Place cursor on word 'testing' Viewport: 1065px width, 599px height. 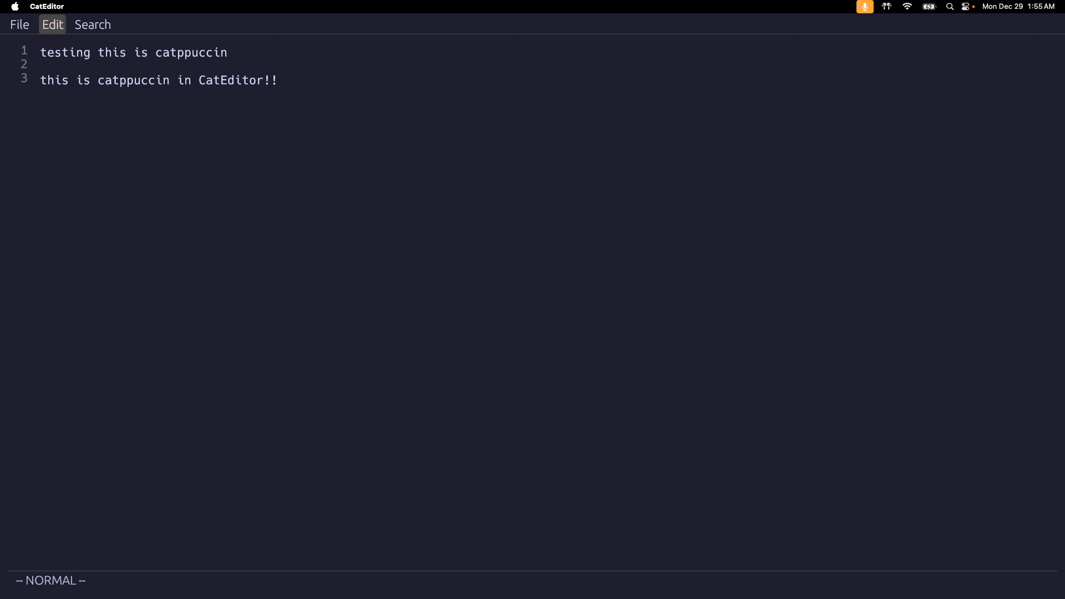pyautogui.click(x=65, y=53)
